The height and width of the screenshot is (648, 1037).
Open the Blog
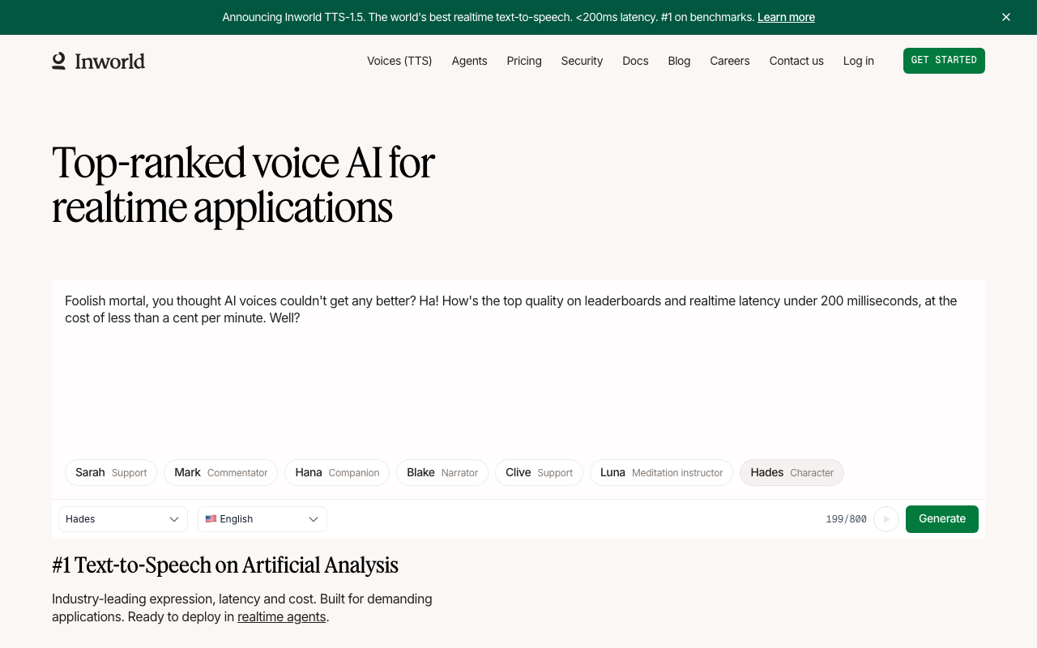coord(679,61)
